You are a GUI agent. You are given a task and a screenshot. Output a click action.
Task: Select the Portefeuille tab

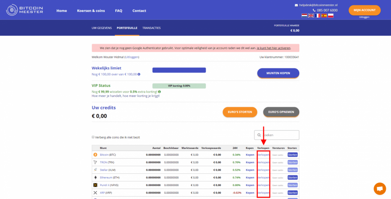(x=127, y=28)
